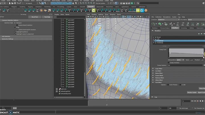Open the XGen Descriptions menu

167,17
